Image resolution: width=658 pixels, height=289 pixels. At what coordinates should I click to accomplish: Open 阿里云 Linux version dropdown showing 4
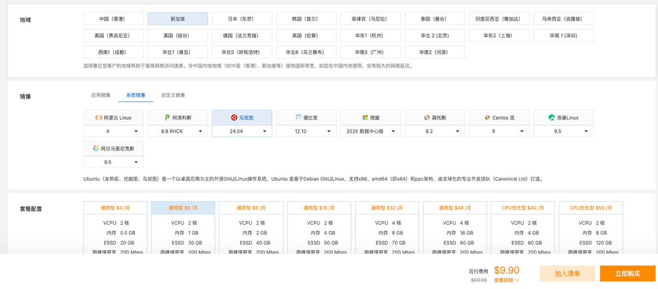click(114, 131)
